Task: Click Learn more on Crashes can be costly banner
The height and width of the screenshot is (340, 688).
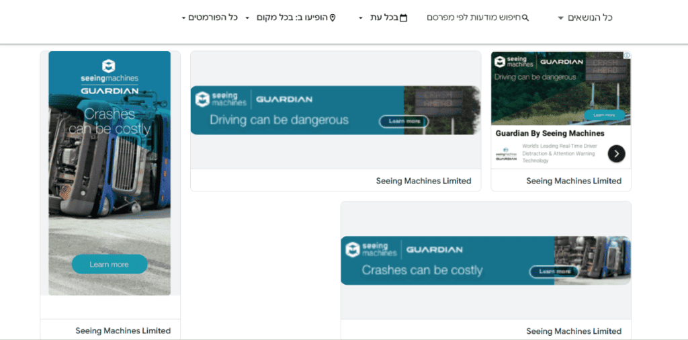Action: (x=554, y=271)
